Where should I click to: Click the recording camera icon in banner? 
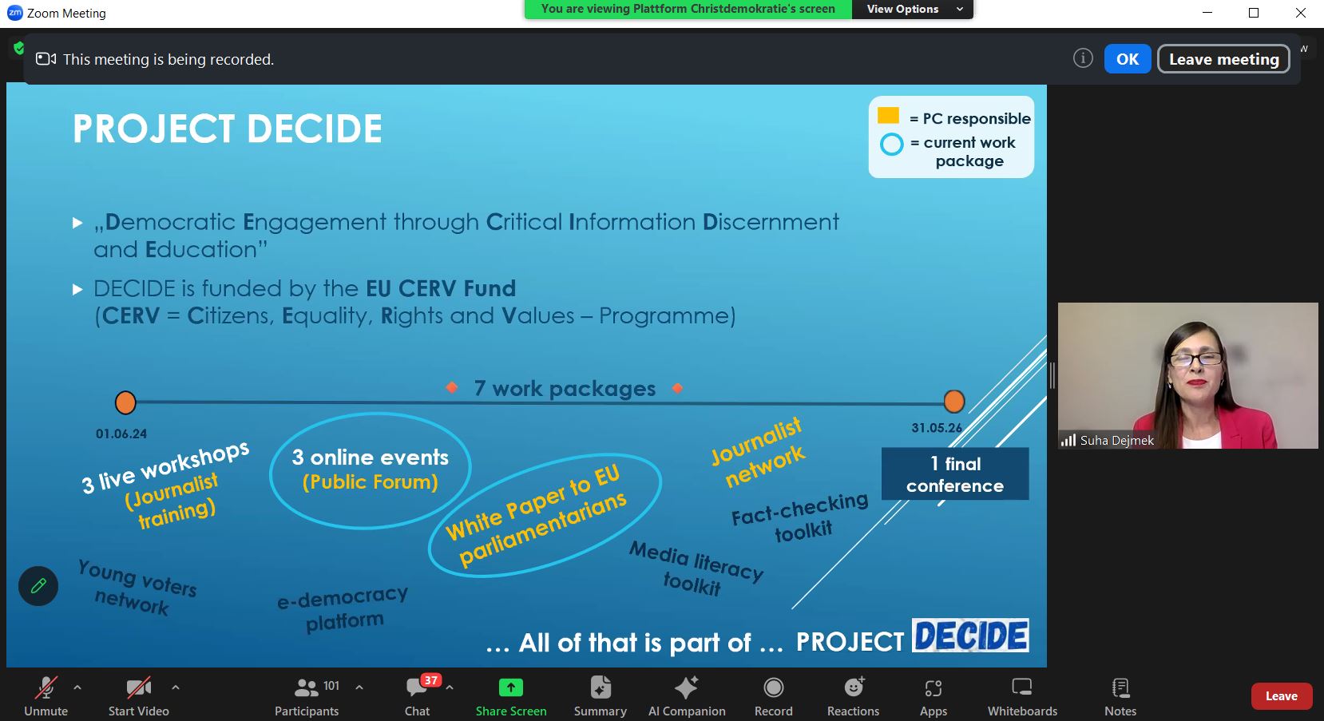(46, 59)
